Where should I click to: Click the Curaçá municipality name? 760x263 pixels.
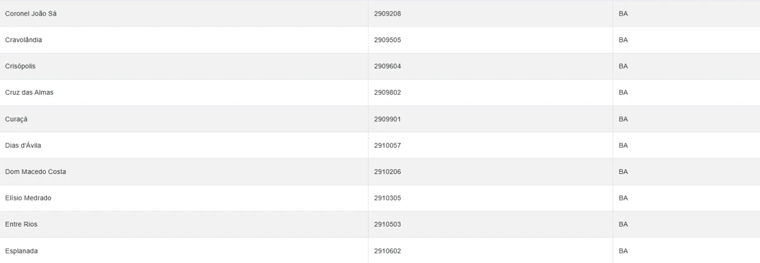pos(16,119)
